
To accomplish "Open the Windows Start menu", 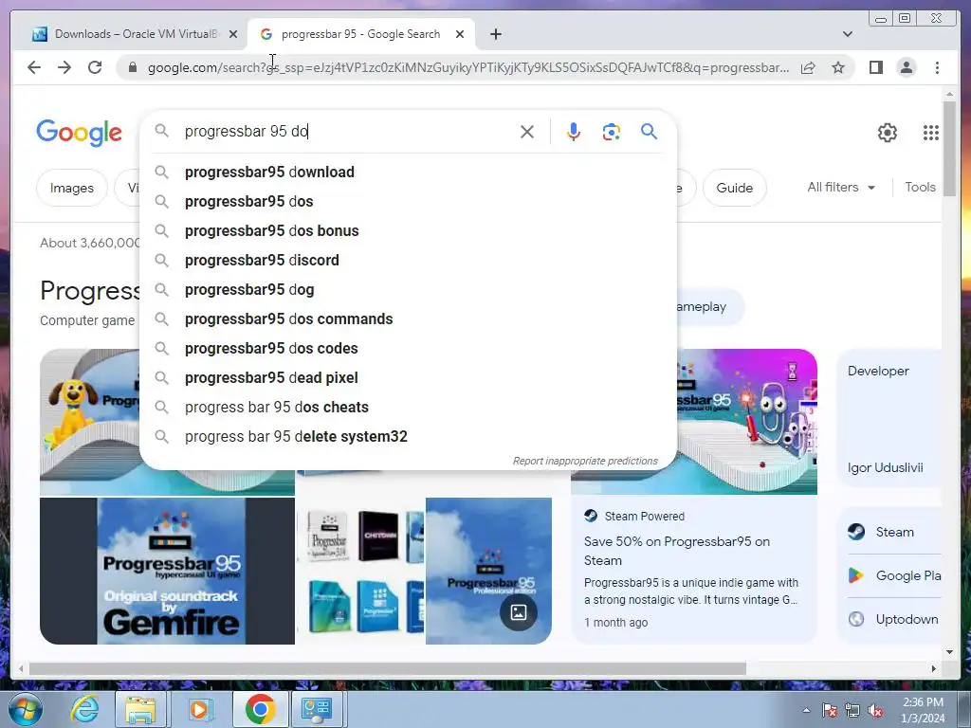I will coord(26,709).
